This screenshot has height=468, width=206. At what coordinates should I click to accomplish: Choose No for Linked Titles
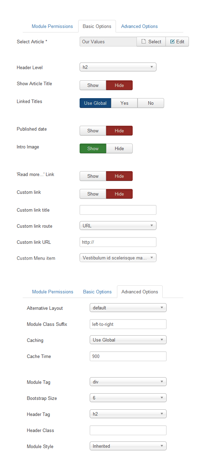(151, 103)
